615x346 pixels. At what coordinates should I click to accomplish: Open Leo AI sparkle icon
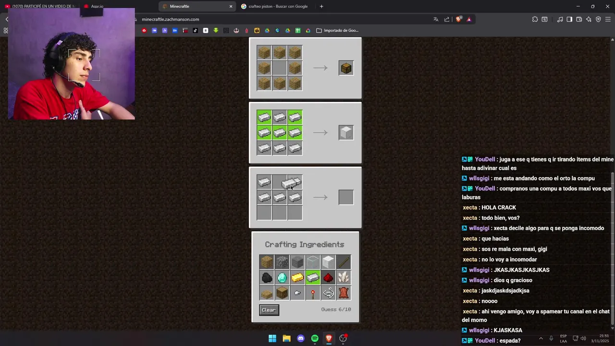589,19
